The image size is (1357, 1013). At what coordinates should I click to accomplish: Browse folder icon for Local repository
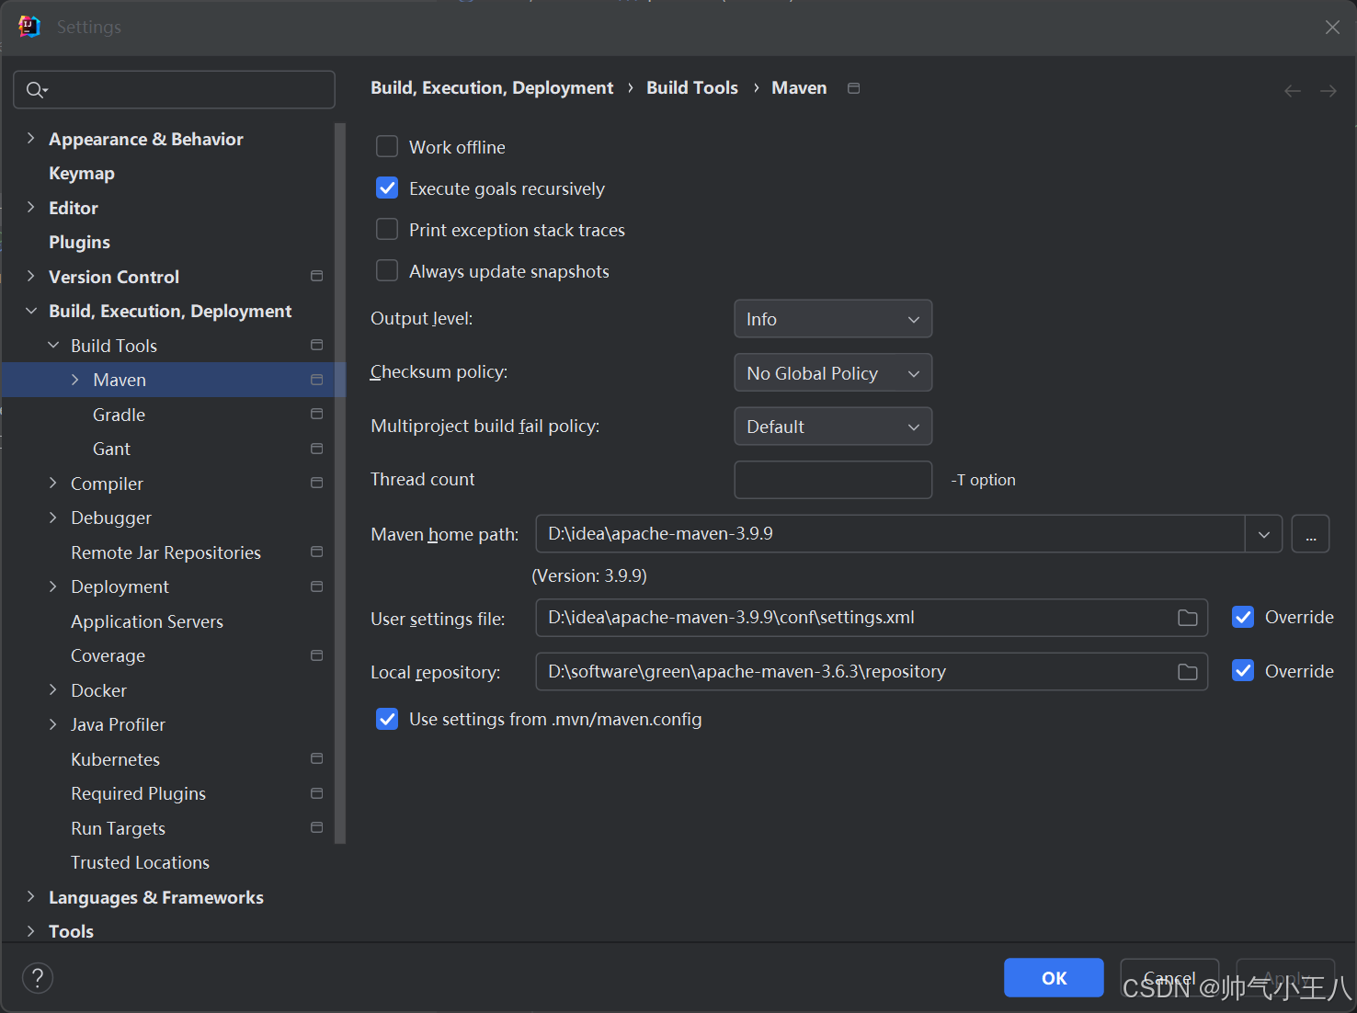[x=1188, y=672]
